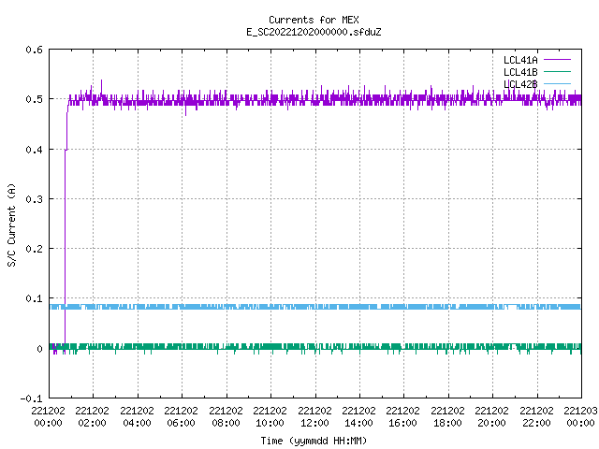Click the 221202 16:00 time tick label
The image size is (599, 449).
[402, 416]
